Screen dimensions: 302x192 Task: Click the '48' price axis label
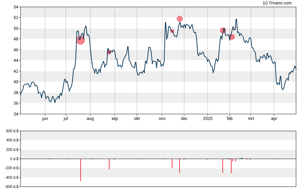click(16, 39)
